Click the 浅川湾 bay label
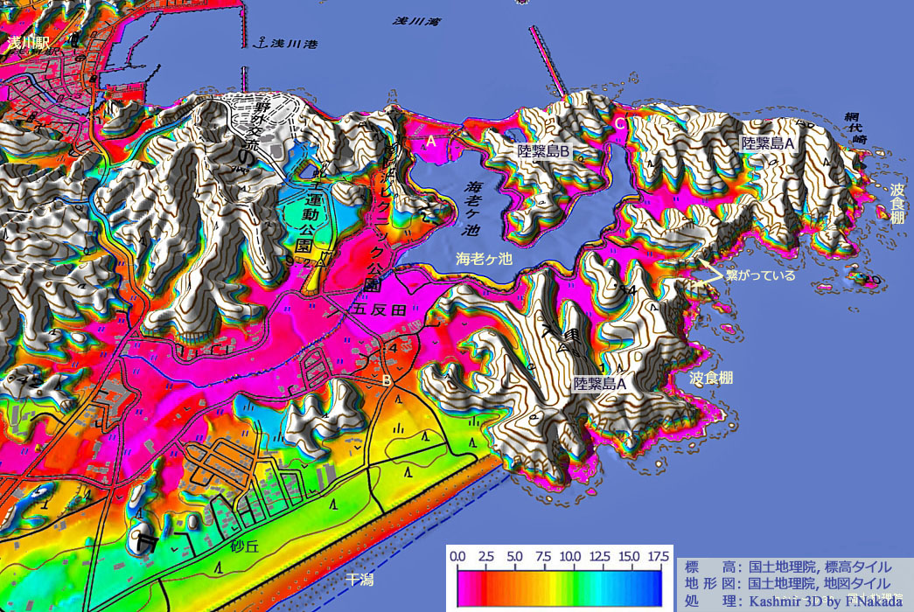Screen dimensions: 914x612 pos(415,20)
